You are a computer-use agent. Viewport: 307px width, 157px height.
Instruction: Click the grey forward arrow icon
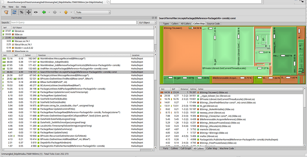[x=55, y=12]
